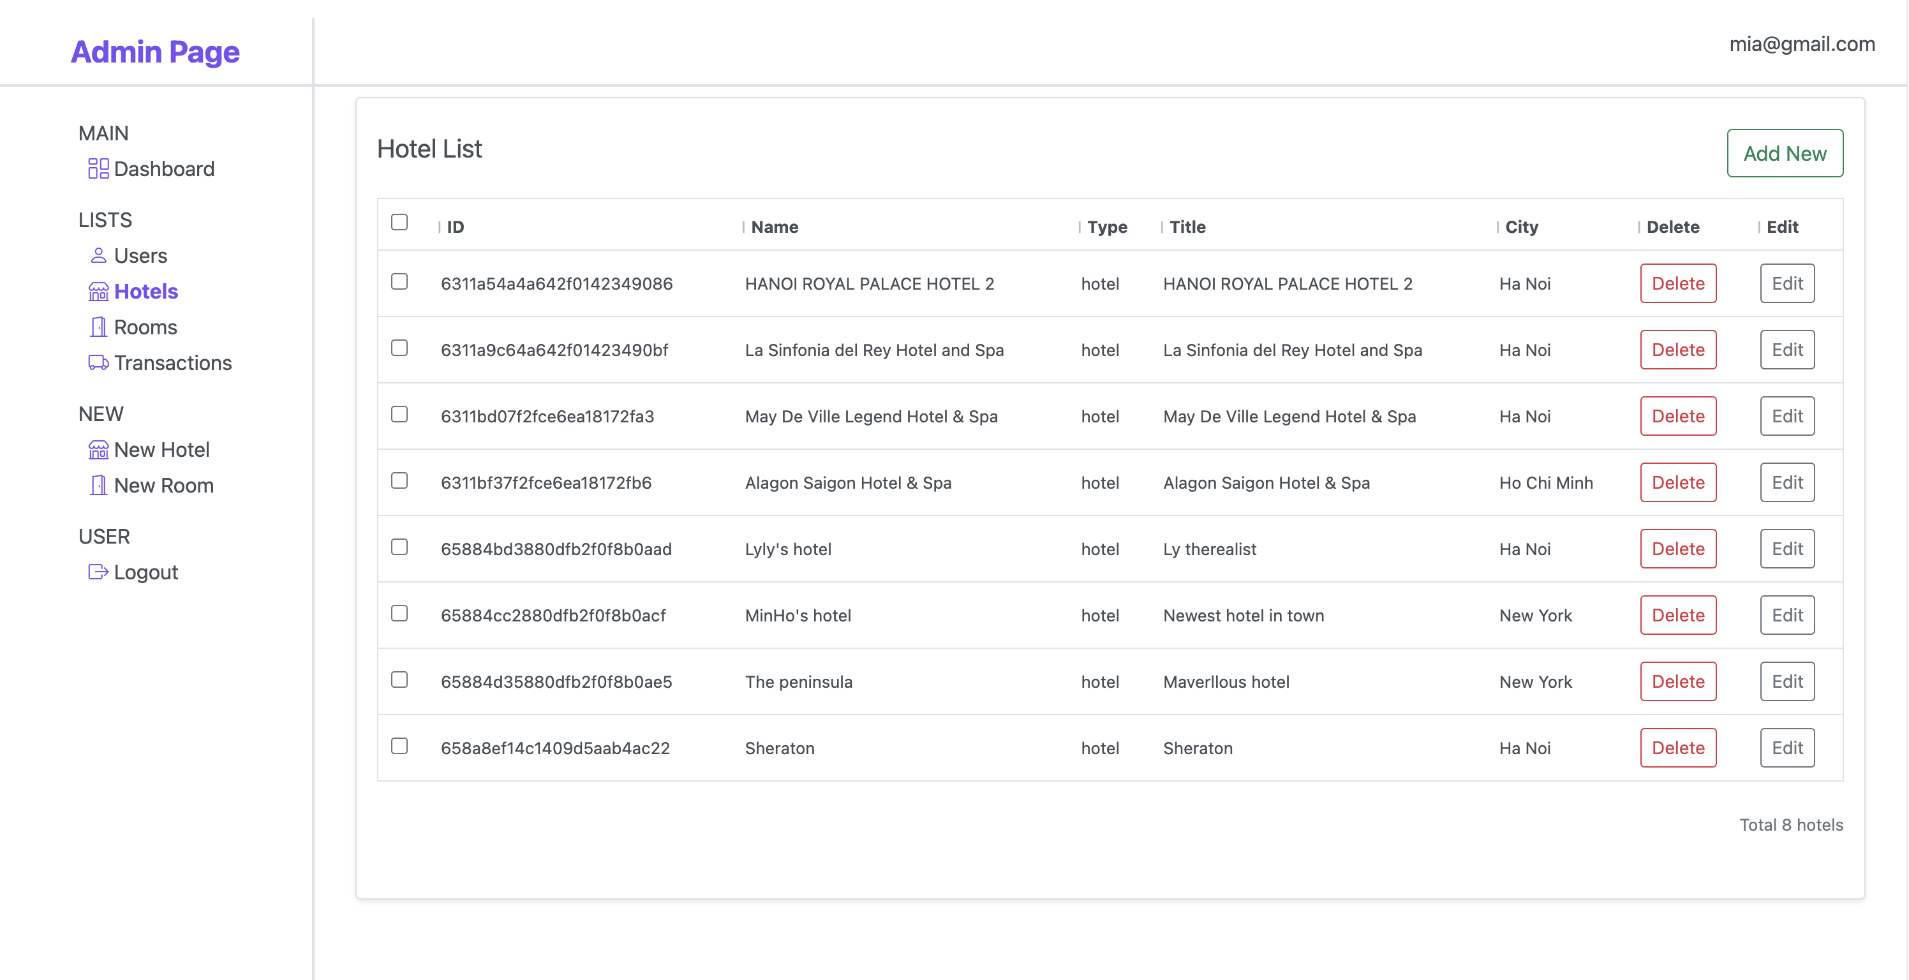Click Logout in the sidebar
Image resolution: width=1909 pixels, height=980 pixels.
tap(146, 572)
